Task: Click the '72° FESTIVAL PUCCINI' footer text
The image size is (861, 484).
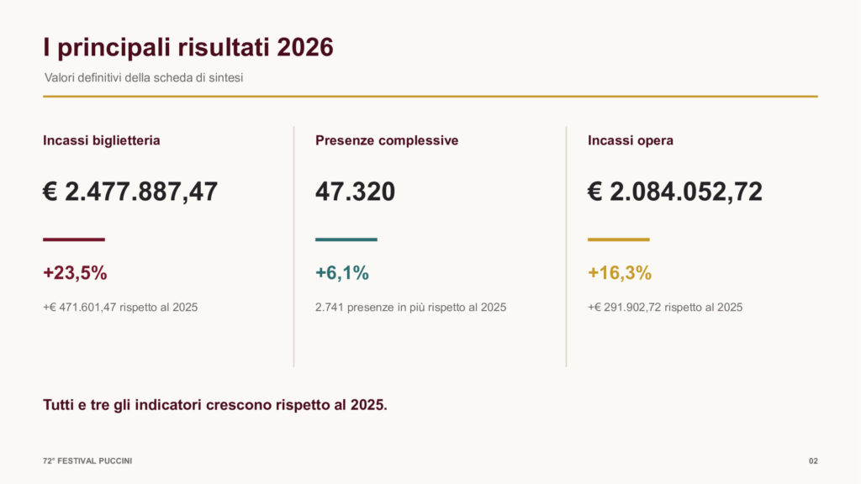Action: pyautogui.click(x=87, y=461)
